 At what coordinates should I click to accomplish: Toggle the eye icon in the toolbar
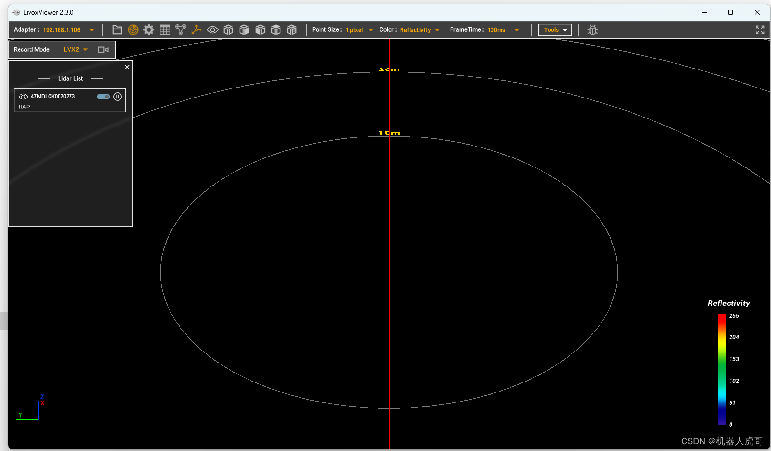tap(212, 30)
